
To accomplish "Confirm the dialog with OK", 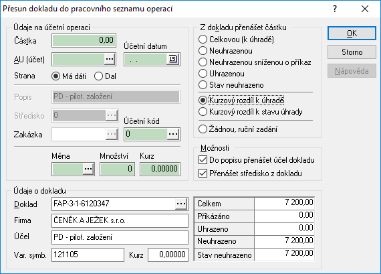I will click(352, 33).
